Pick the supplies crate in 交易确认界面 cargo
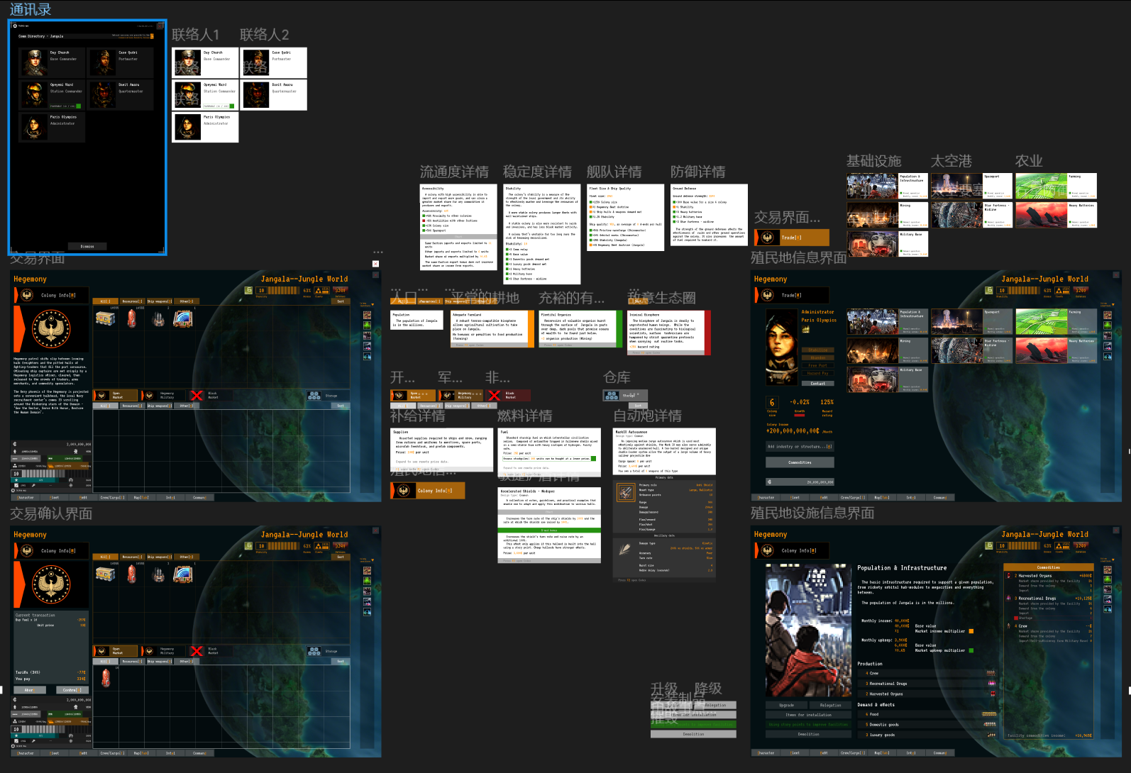Viewport: 1131px width, 773px height. point(106,574)
